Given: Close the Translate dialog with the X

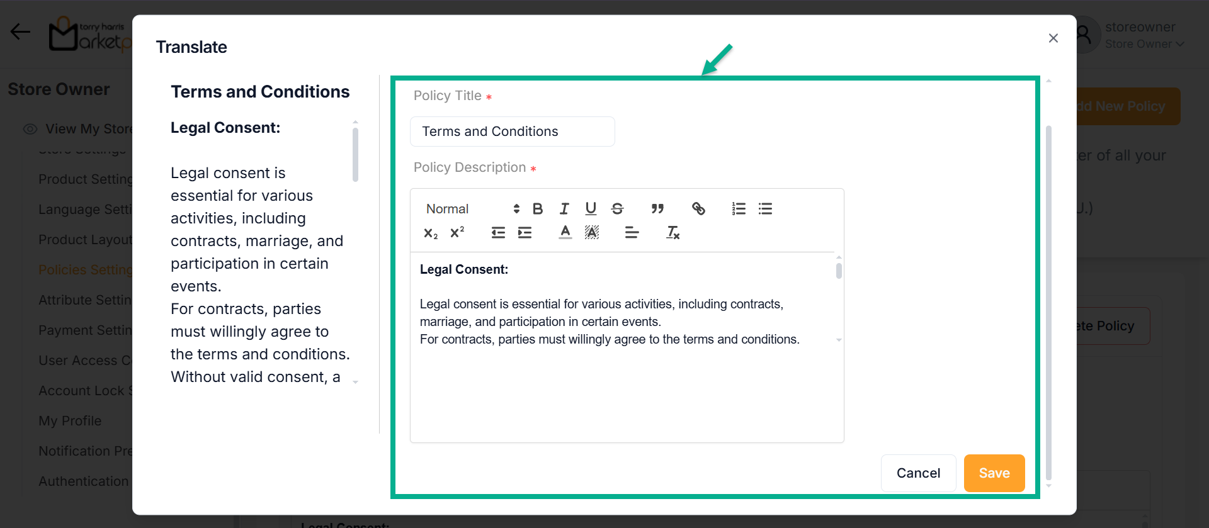Looking at the screenshot, I should coord(1053,38).
